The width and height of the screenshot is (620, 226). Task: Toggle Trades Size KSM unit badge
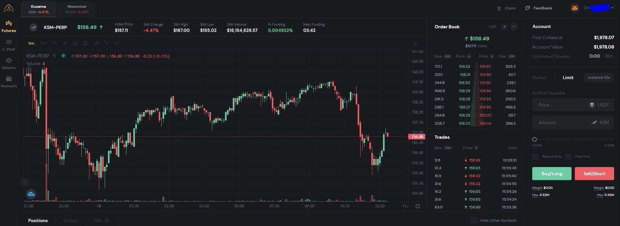[447, 148]
